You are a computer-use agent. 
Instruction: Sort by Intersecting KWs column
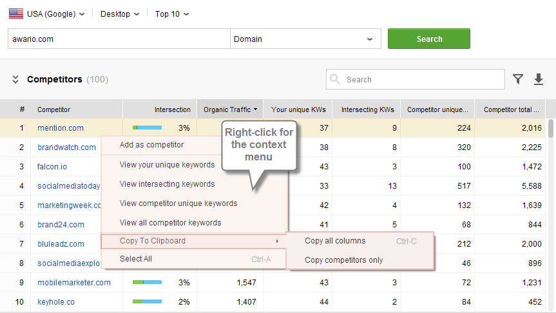[367, 109]
